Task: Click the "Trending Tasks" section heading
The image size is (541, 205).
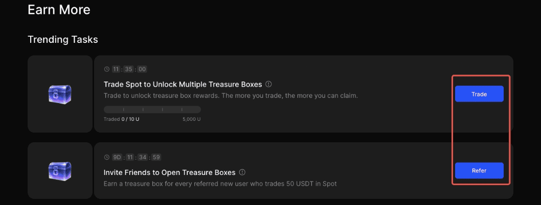Action: pos(62,39)
